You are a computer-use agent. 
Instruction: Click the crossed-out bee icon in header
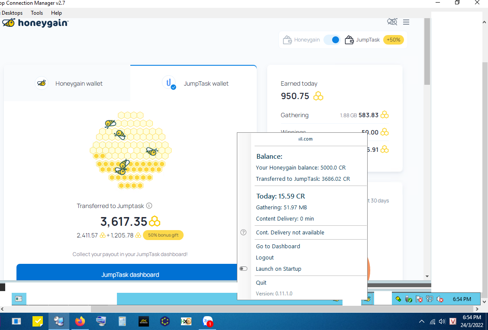tap(392, 22)
